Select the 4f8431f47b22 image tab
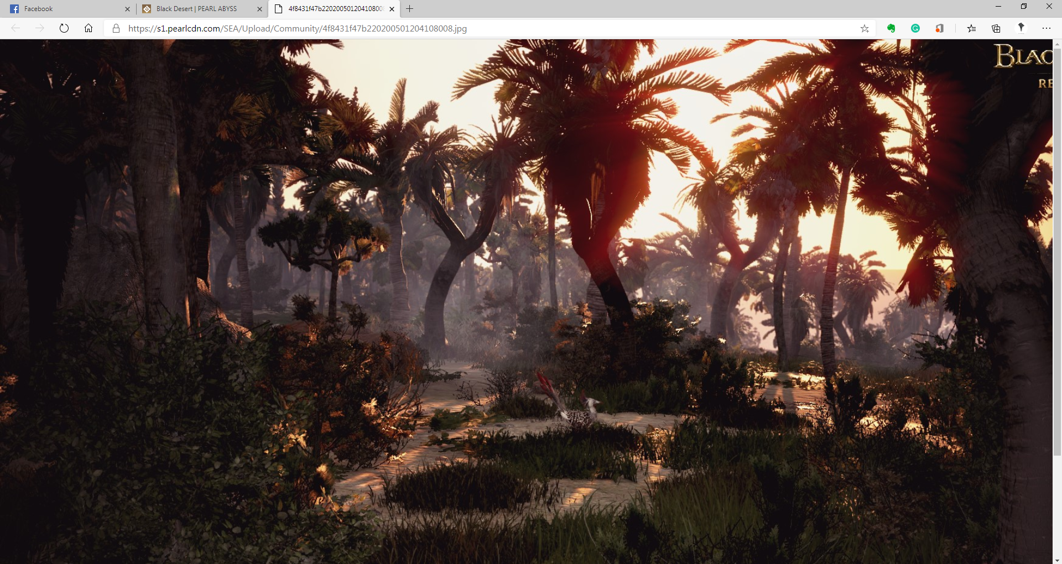The image size is (1062, 564). pos(334,9)
